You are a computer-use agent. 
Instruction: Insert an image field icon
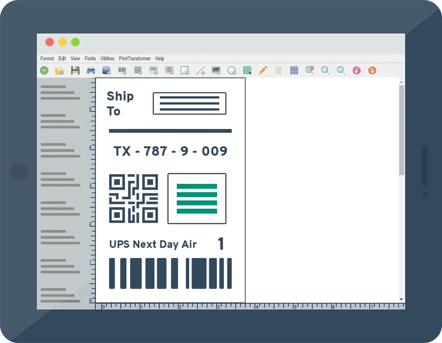216,70
